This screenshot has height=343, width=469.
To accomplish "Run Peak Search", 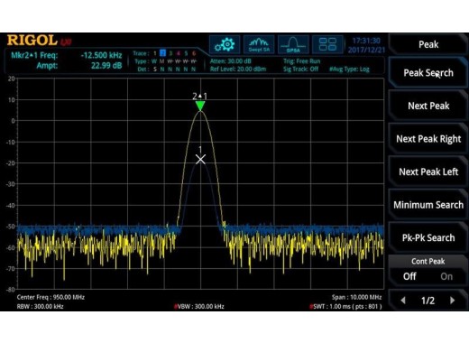I will point(428,73).
